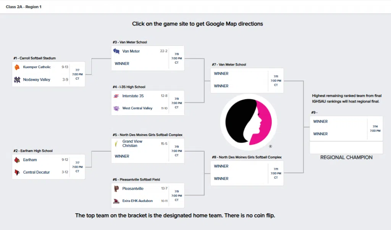391x230 pixels.
Task: Click the Interstate 35 team logo
Action: [x=116, y=96]
